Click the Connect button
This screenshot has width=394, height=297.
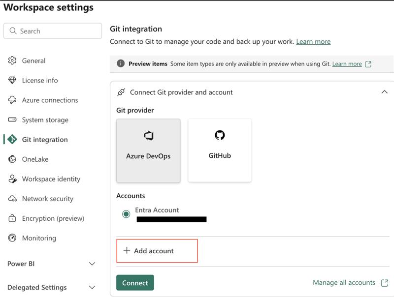click(134, 283)
